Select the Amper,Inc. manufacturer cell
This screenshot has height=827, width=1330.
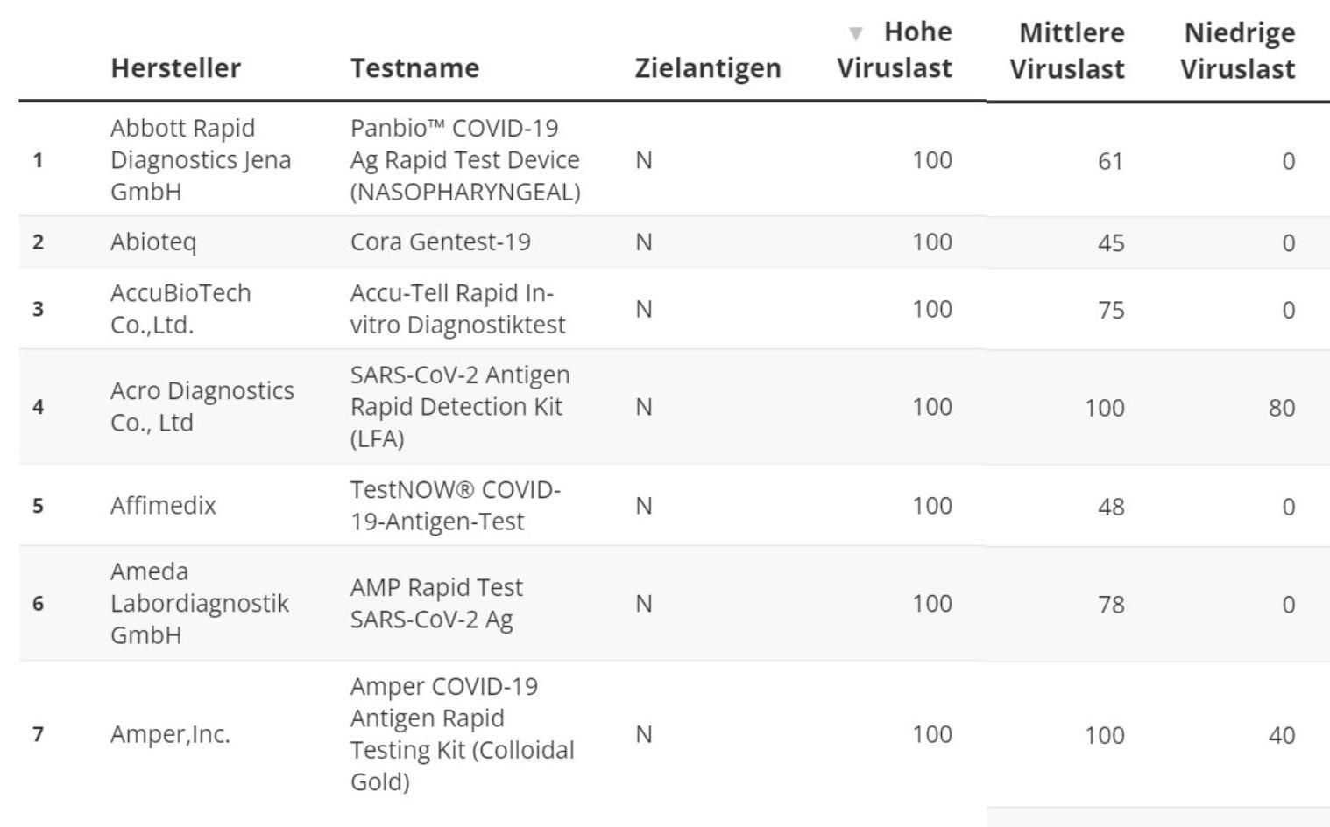click(170, 735)
